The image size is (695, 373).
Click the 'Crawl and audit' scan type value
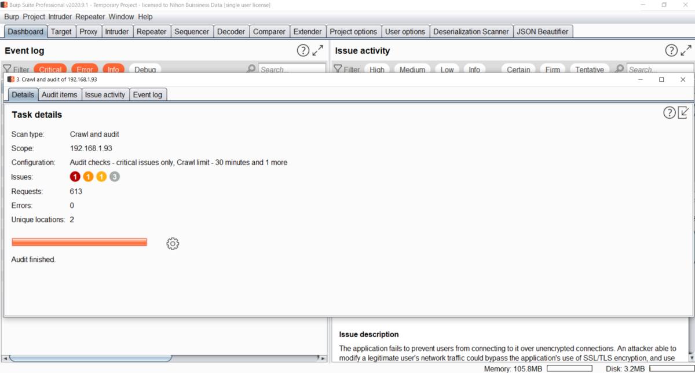tap(94, 134)
